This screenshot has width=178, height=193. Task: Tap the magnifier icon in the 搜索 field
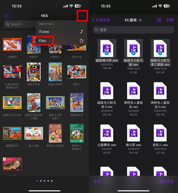coord(96,30)
